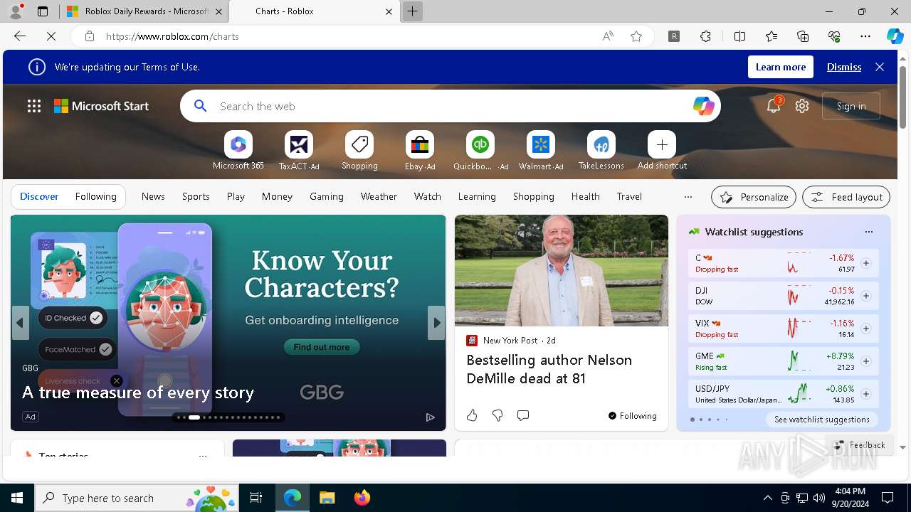911x512 pixels.
Task: Add GME to watchlist
Action: 866,361
